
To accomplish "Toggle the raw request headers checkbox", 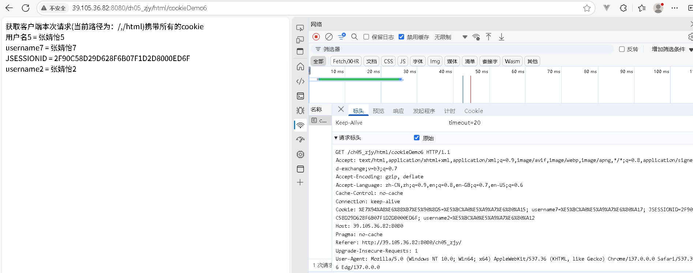I will (417, 138).
